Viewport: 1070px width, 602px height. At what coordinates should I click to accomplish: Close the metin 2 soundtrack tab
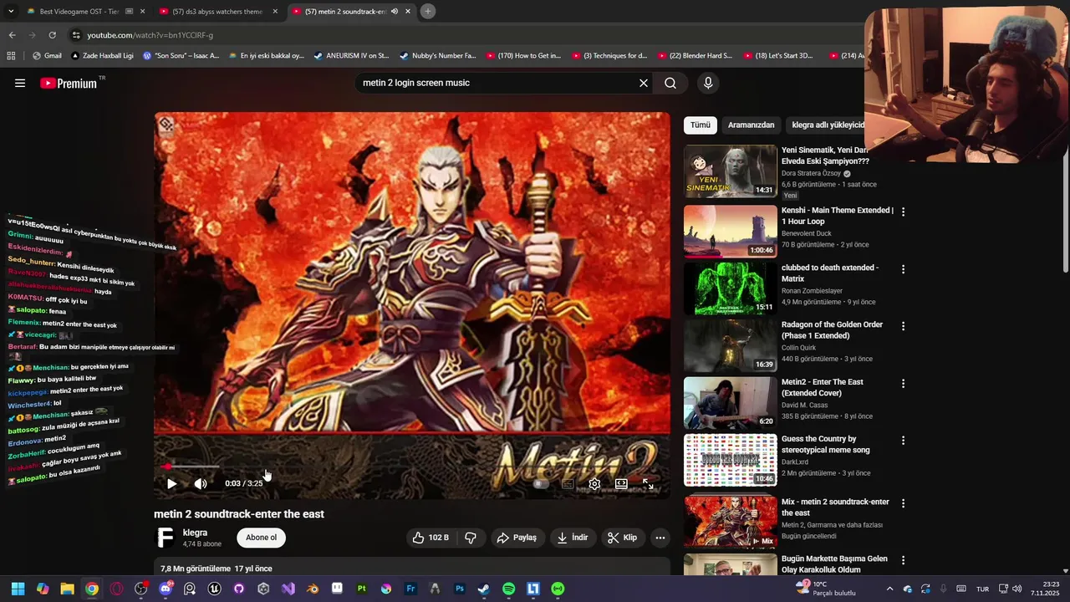pos(408,12)
